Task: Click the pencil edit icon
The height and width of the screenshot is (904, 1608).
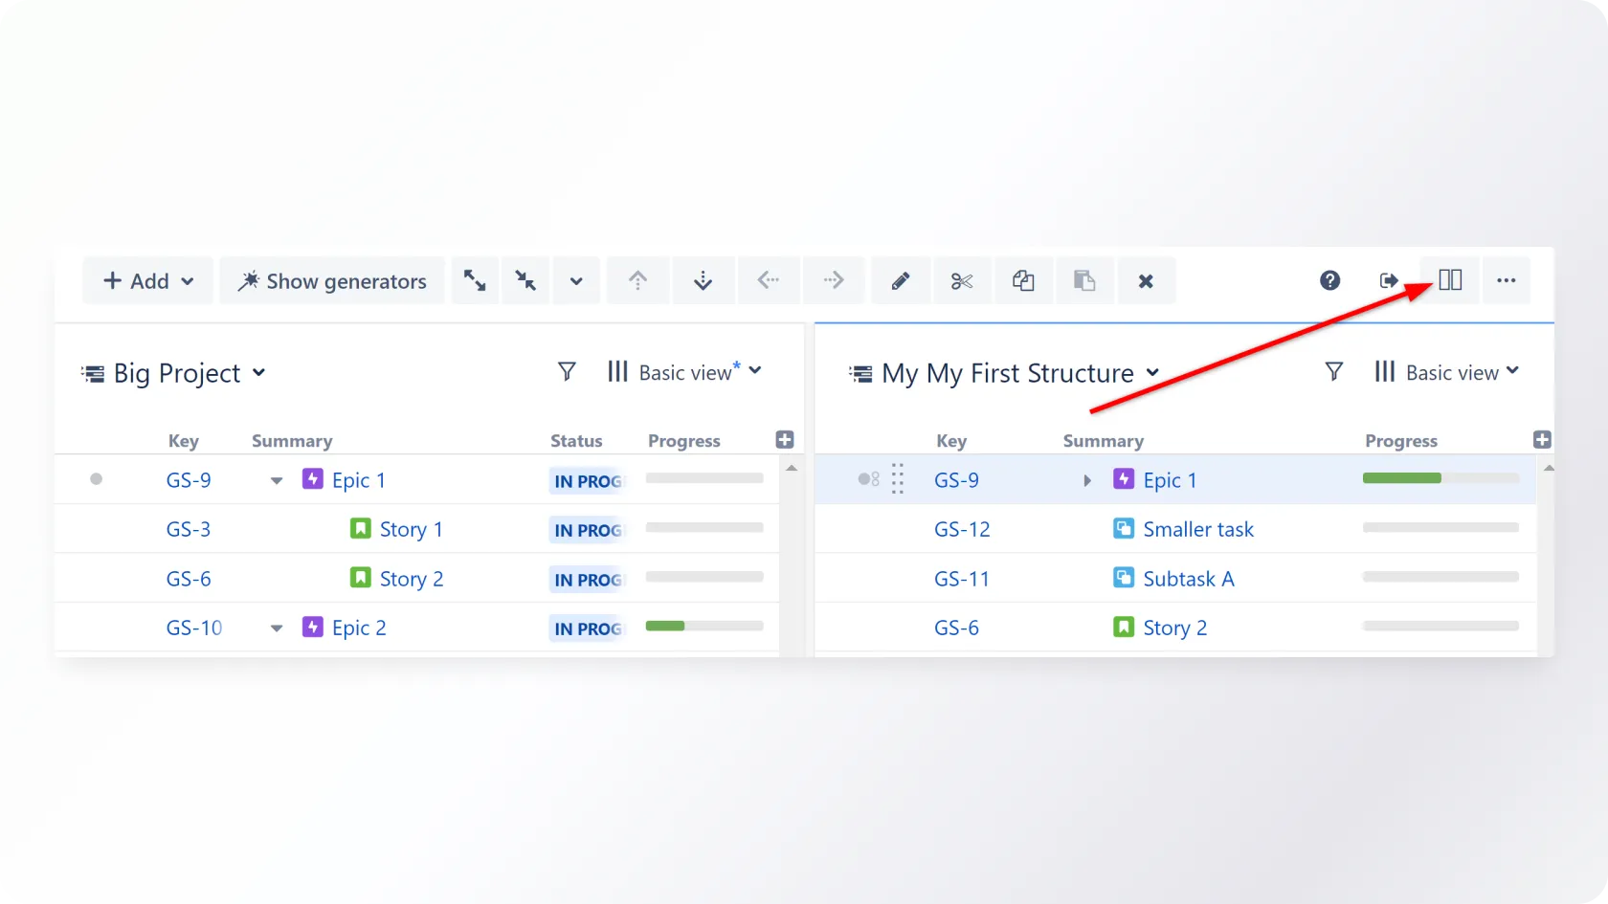Action: [x=900, y=280]
